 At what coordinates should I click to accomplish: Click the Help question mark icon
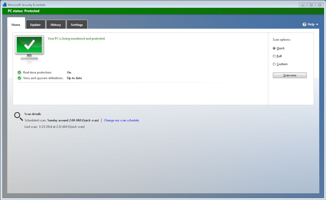(304, 24)
